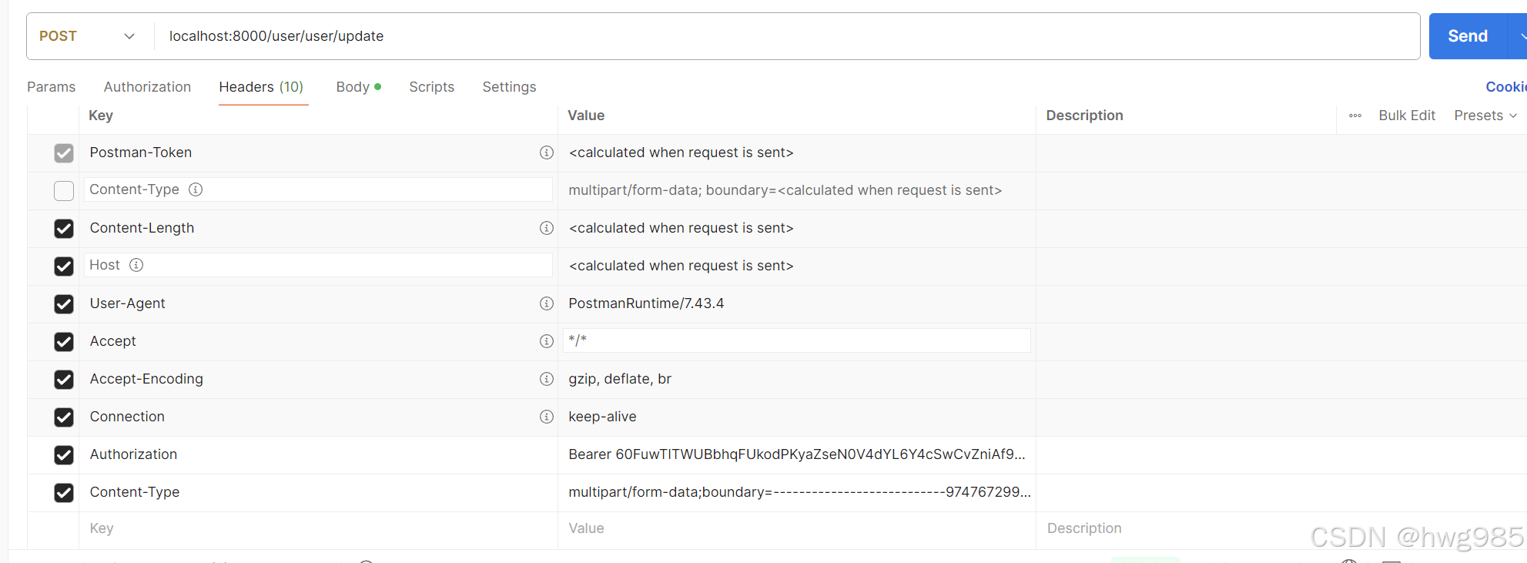The image size is (1527, 563).
Task: Click info icon on Connection row
Action: point(547,417)
